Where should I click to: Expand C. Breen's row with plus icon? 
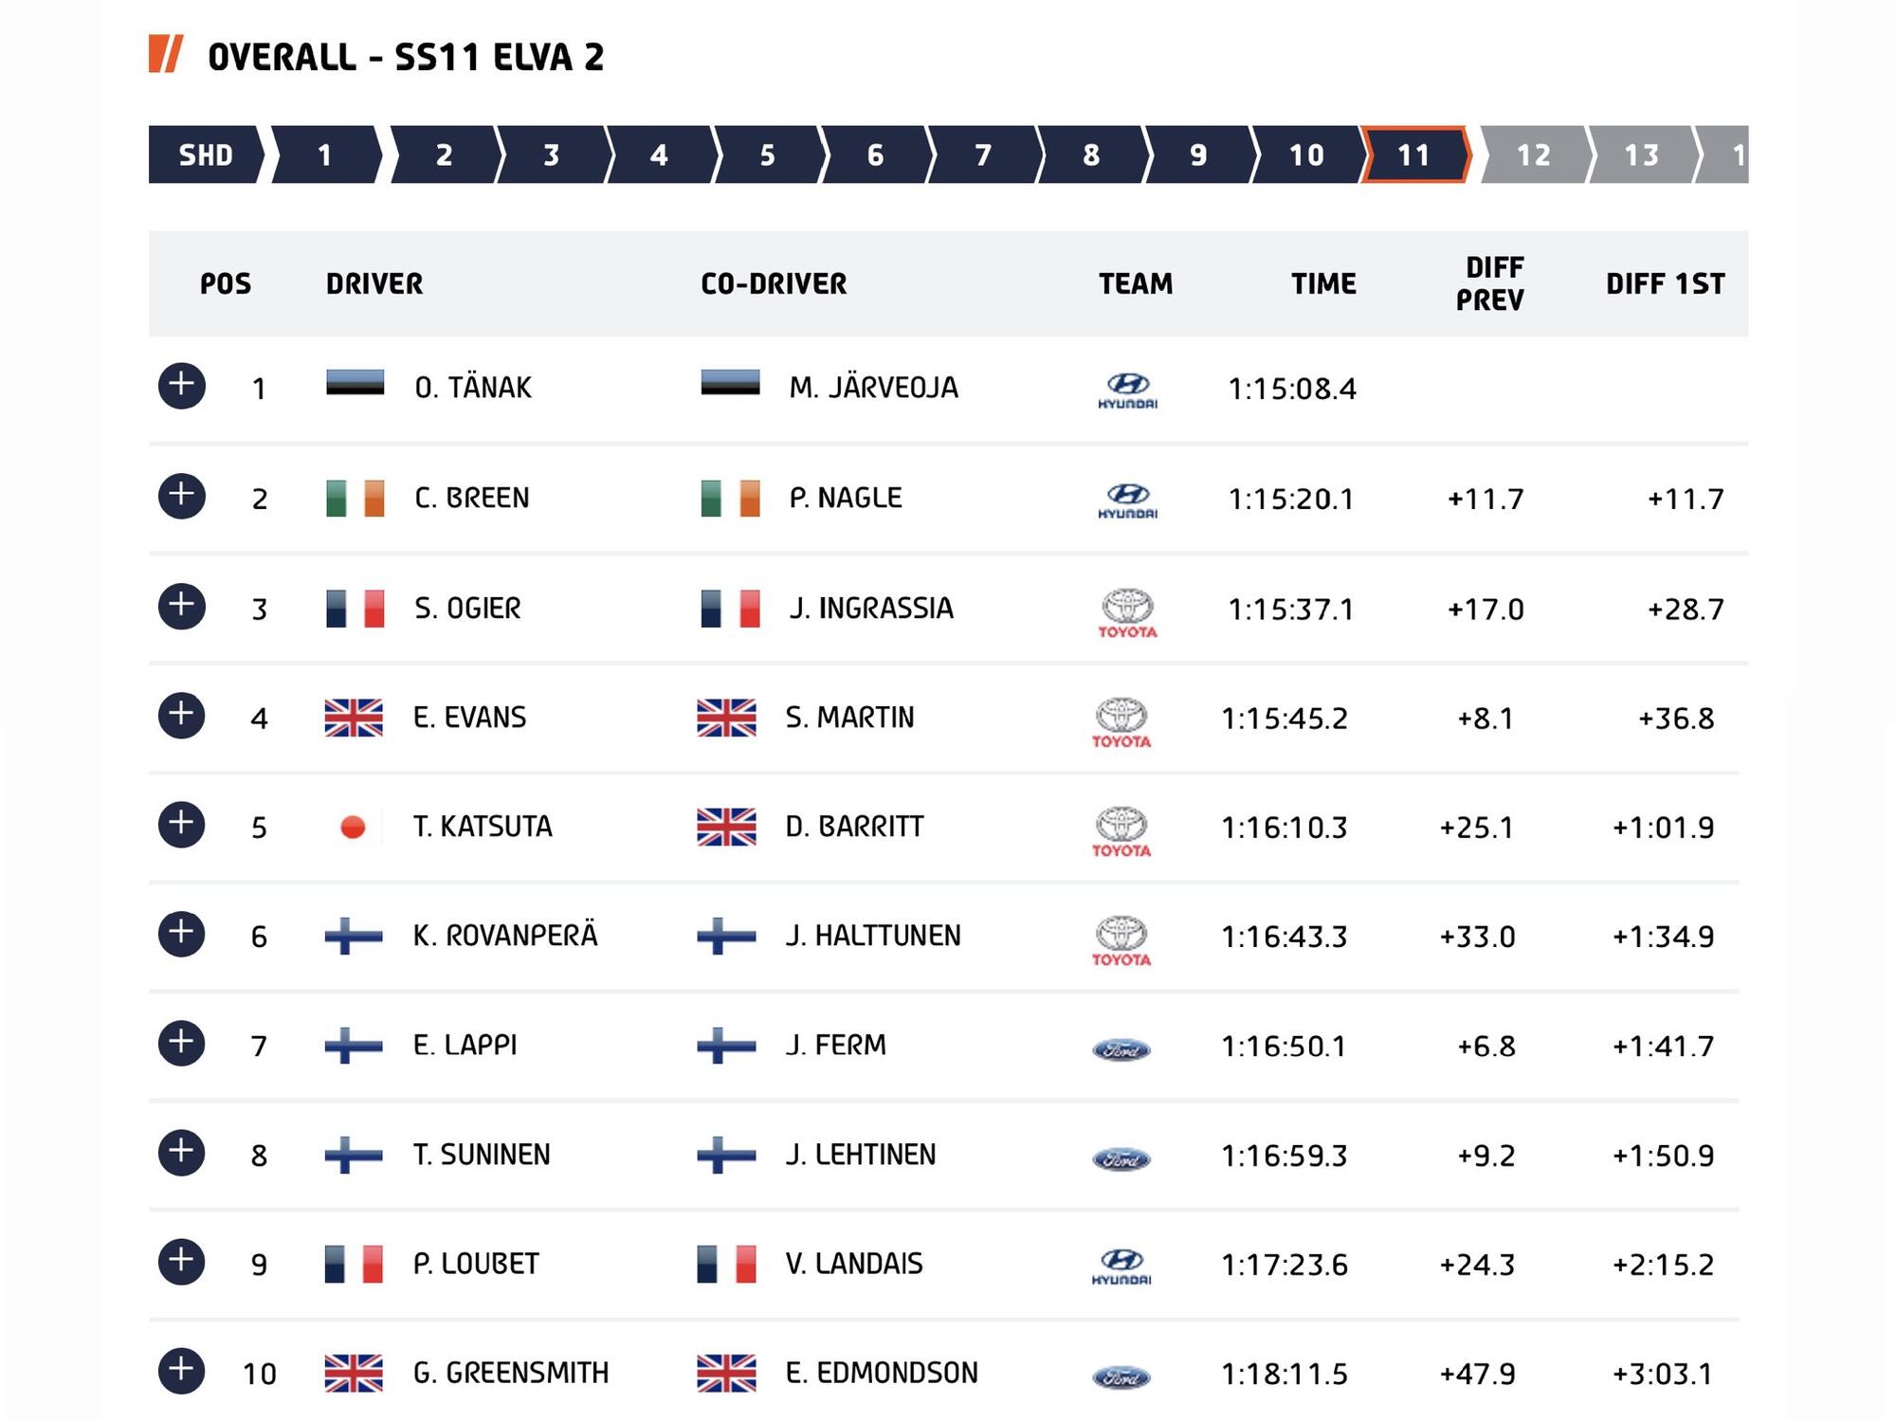click(182, 495)
